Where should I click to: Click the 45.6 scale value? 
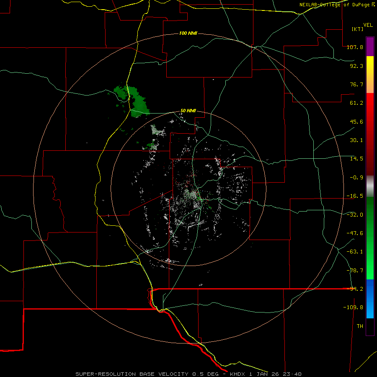point(356,121)
